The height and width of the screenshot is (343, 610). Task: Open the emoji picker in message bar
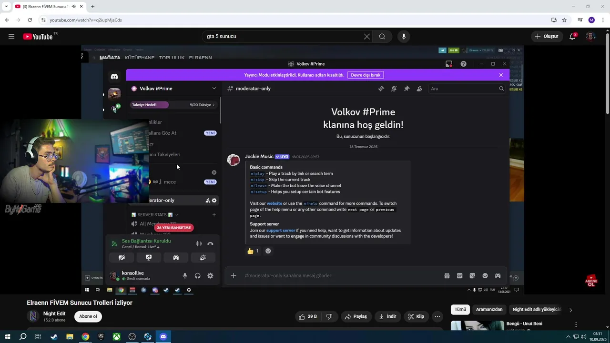tap(485, 276)
